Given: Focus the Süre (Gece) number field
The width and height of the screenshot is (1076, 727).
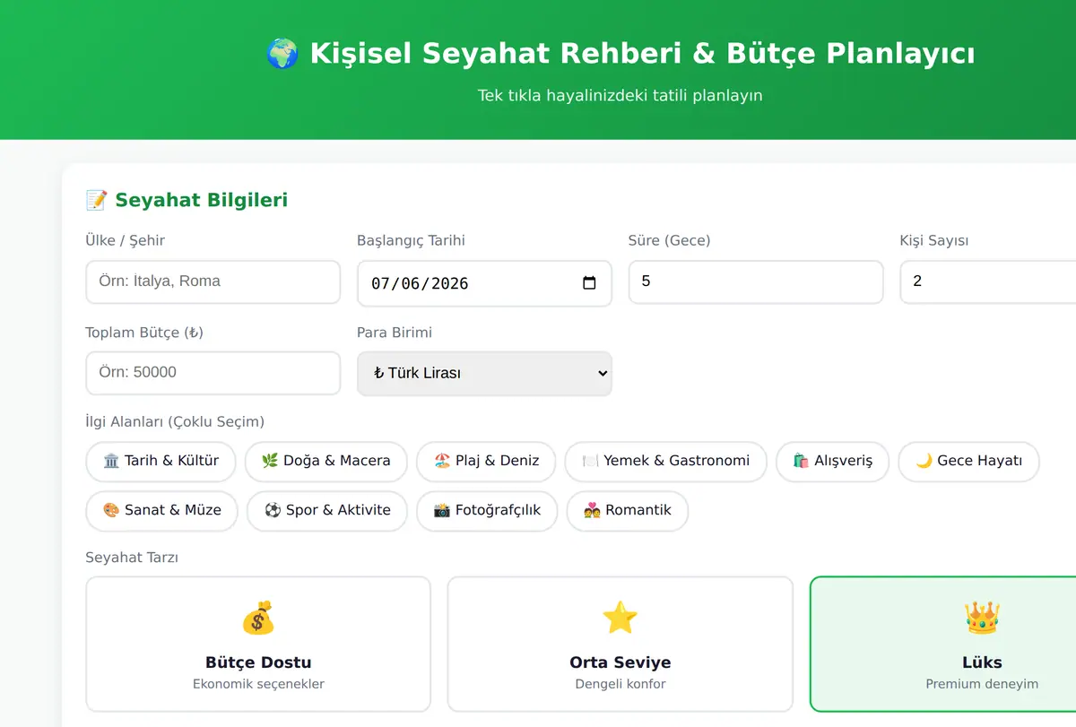Looking at the screenshot, I should pos(756,281).
